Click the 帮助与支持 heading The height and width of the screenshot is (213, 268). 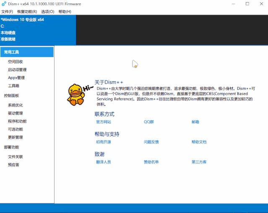coord(107,134)
